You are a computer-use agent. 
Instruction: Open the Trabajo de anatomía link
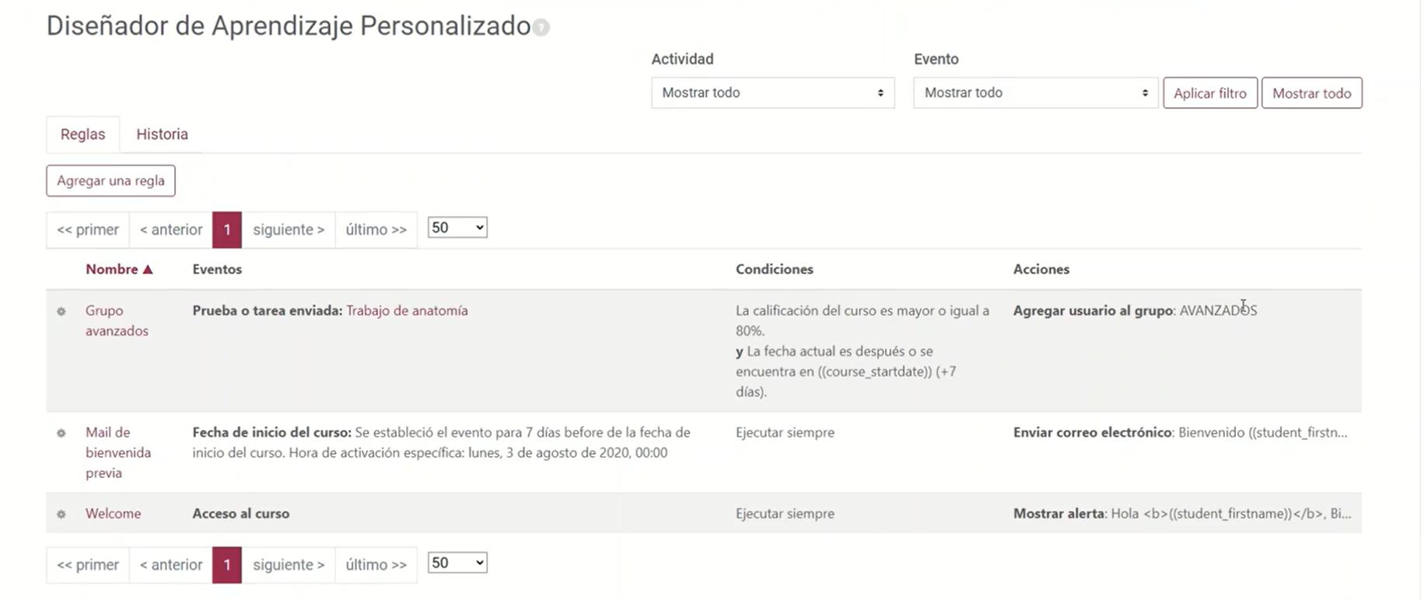pos(407,311)
